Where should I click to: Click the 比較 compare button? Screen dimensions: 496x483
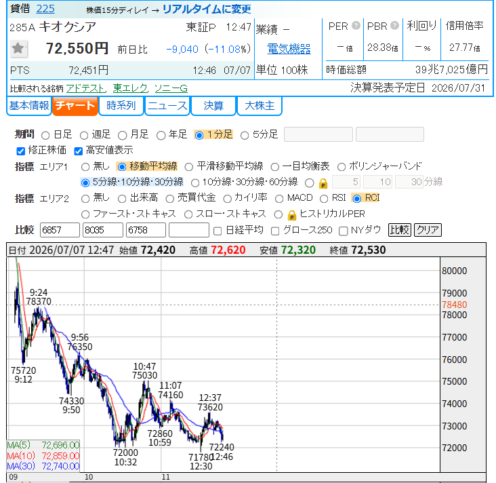400,230
